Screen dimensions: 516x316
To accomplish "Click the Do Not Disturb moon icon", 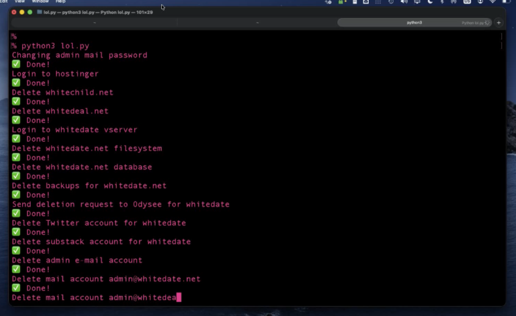I will click(x=430, y=2).
